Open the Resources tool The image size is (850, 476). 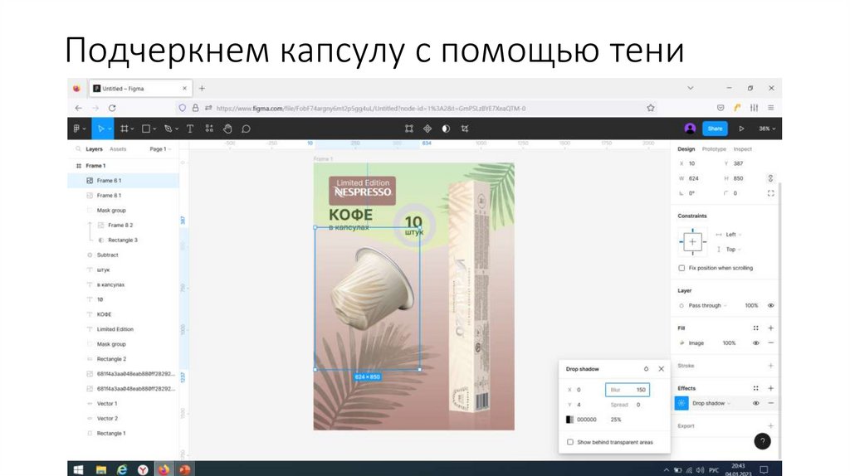click(209, 129)
